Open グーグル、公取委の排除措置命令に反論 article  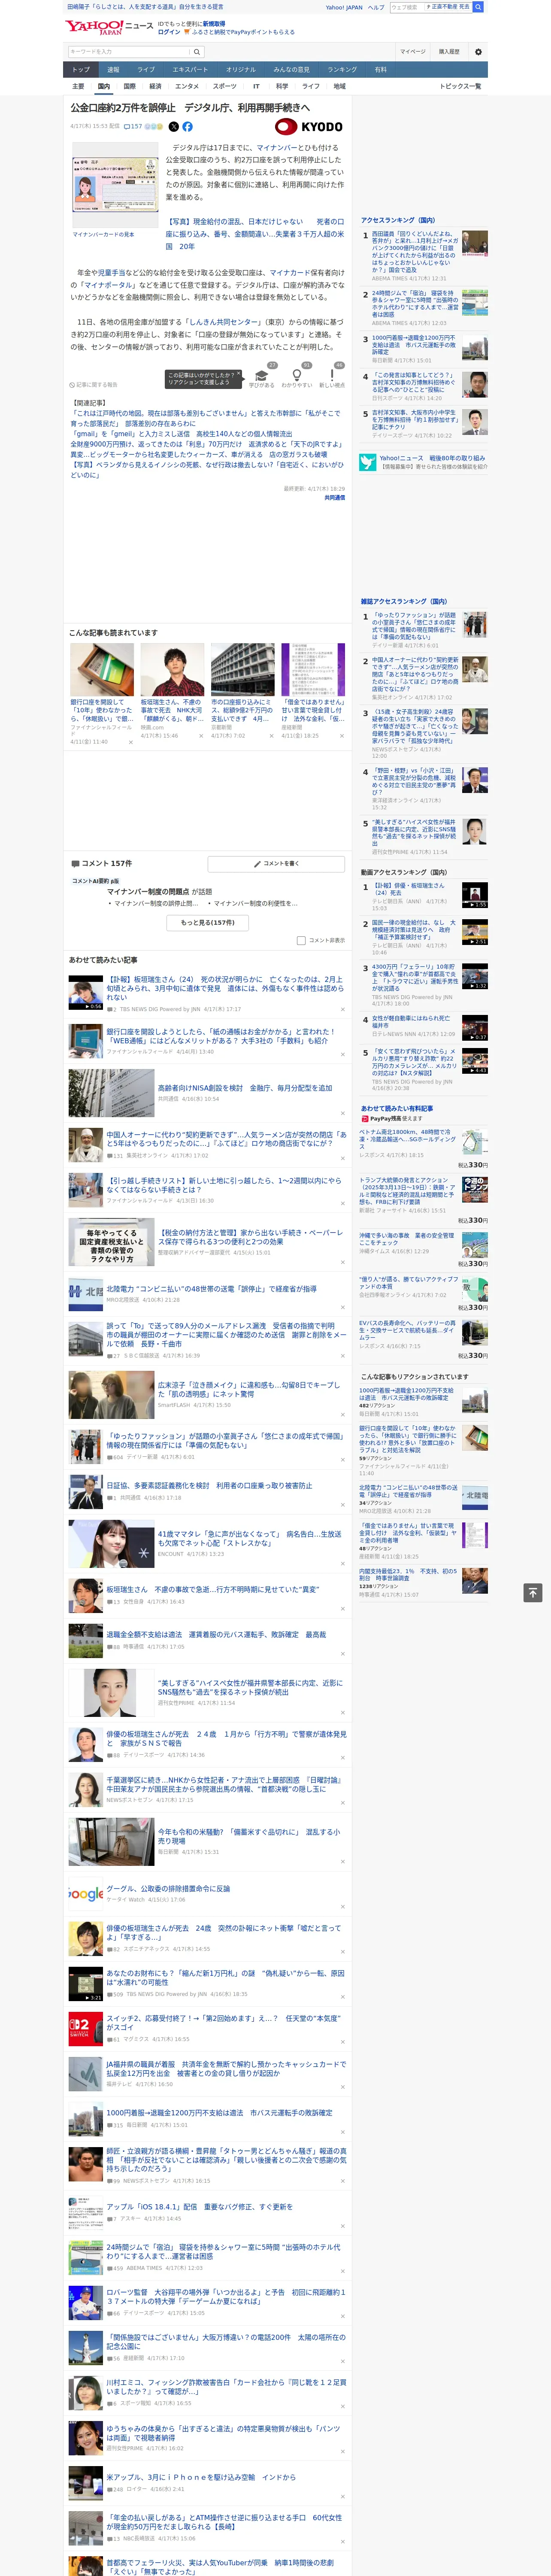tap(168, 1889)
